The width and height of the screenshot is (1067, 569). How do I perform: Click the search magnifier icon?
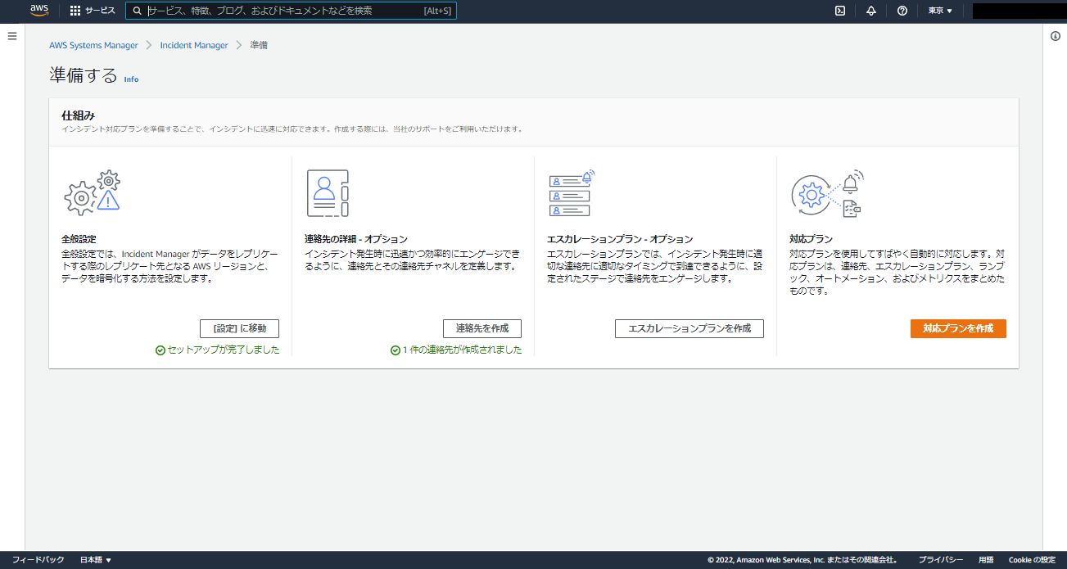137,11
